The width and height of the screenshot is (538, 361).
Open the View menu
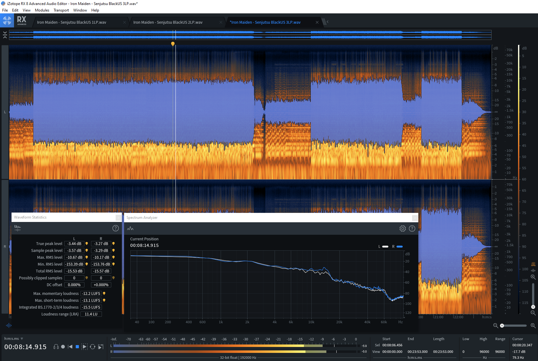tap(26, 10)
